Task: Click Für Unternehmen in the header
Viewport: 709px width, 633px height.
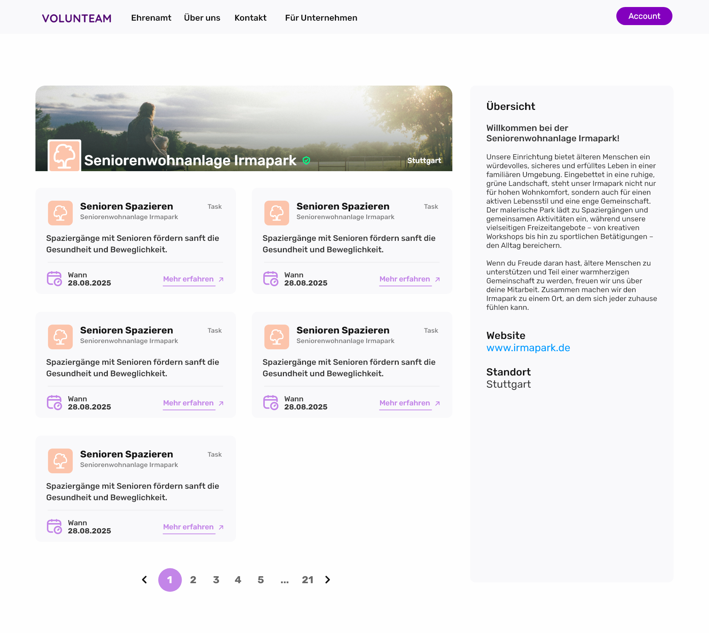Action: pyautogui.click(x=321, y=18)
